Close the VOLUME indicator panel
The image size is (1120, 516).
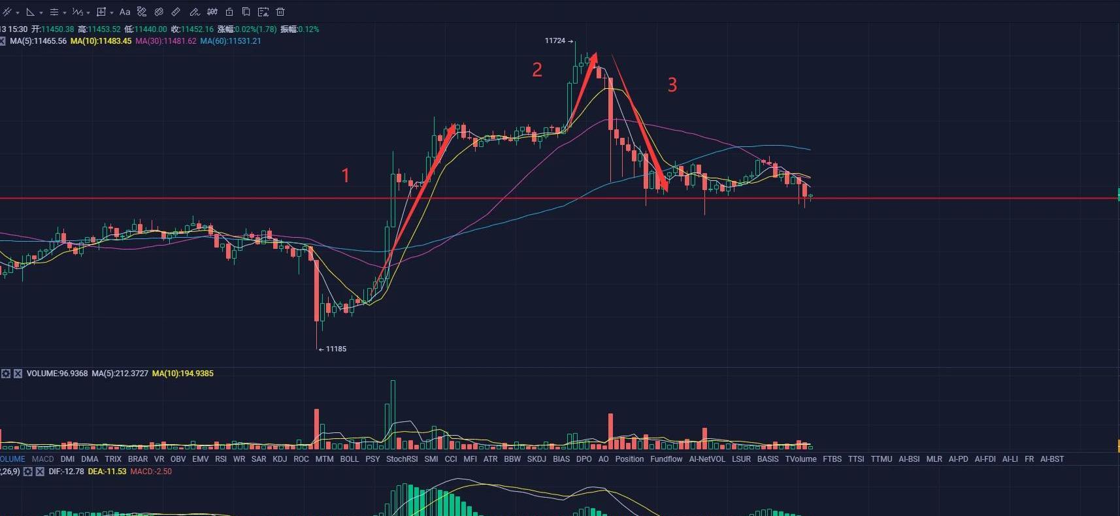click(x=18, y=374)
